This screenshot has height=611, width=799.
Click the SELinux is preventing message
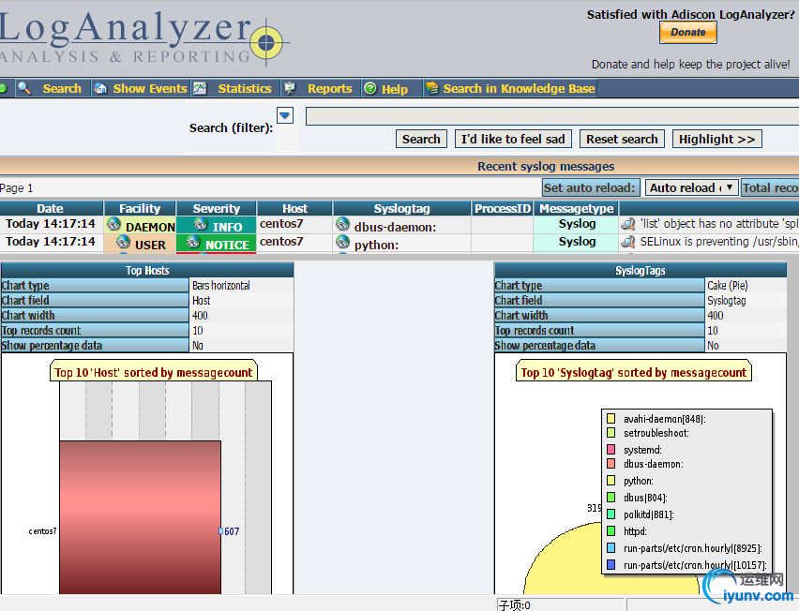[x=719, y=242]
